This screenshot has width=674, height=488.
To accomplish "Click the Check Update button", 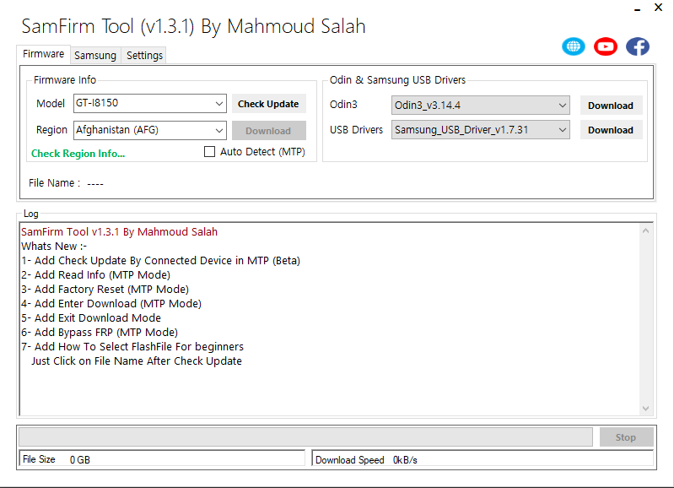I will [268, 104].
